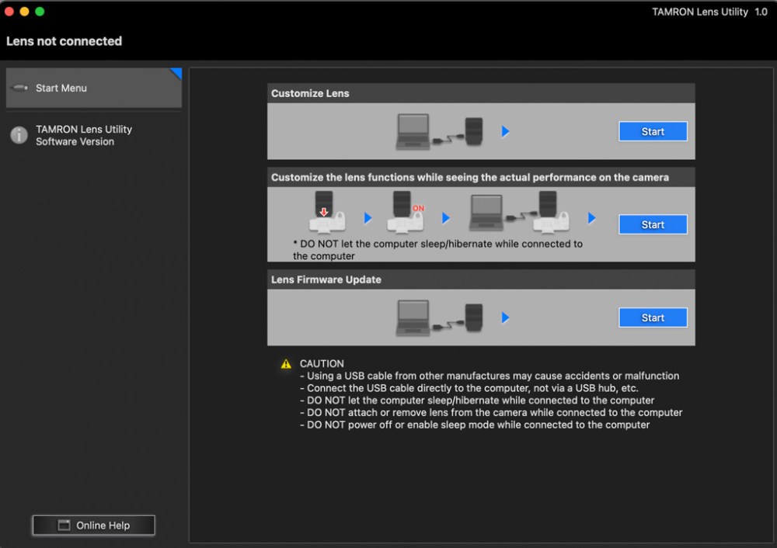Start the Customize Lens function

(653, 131)
